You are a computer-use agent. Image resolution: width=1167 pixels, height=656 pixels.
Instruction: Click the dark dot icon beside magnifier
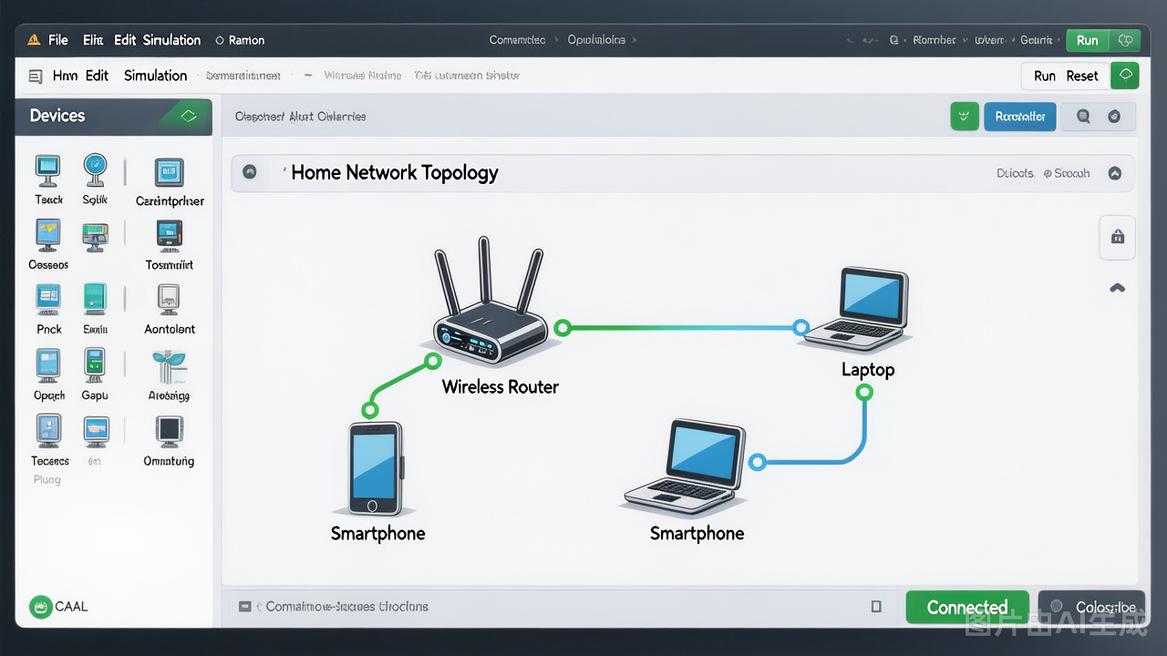pyautogui.click(x=1113, y=117)
